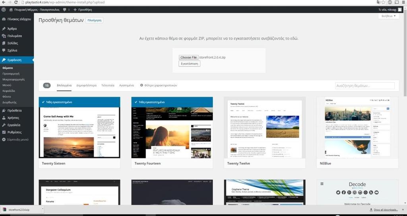Click the Σελίδες pages icon in sidebar

[x=4, y=43]
